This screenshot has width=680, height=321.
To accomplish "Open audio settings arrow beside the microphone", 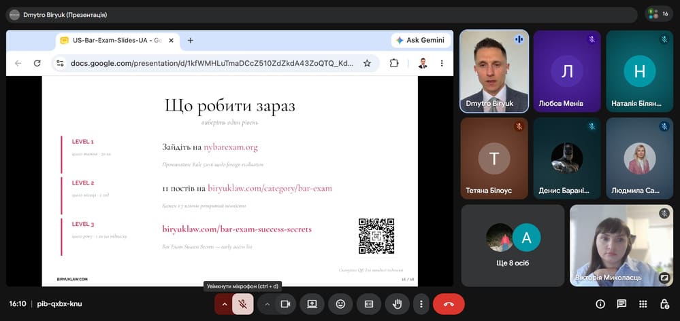I will 224,304.
